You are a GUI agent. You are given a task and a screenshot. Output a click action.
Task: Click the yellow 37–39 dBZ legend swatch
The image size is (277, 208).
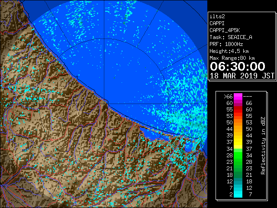238,142
